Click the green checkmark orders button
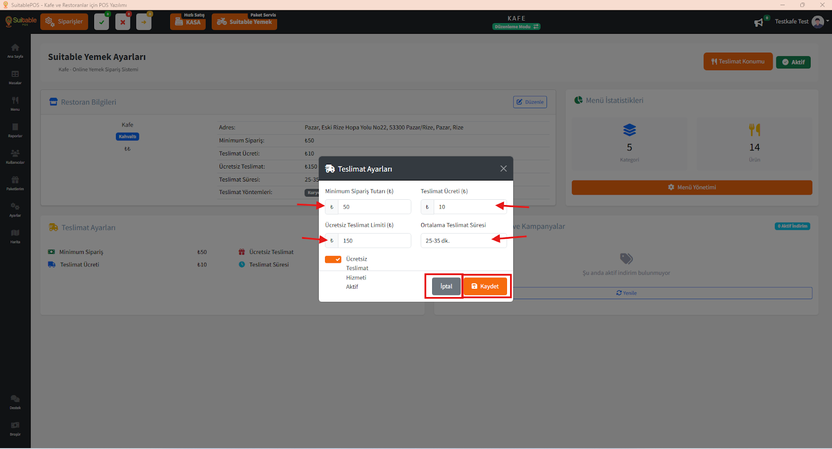Image resolution: width=832 pixels, height=449 pixels. tap(101, 22)
